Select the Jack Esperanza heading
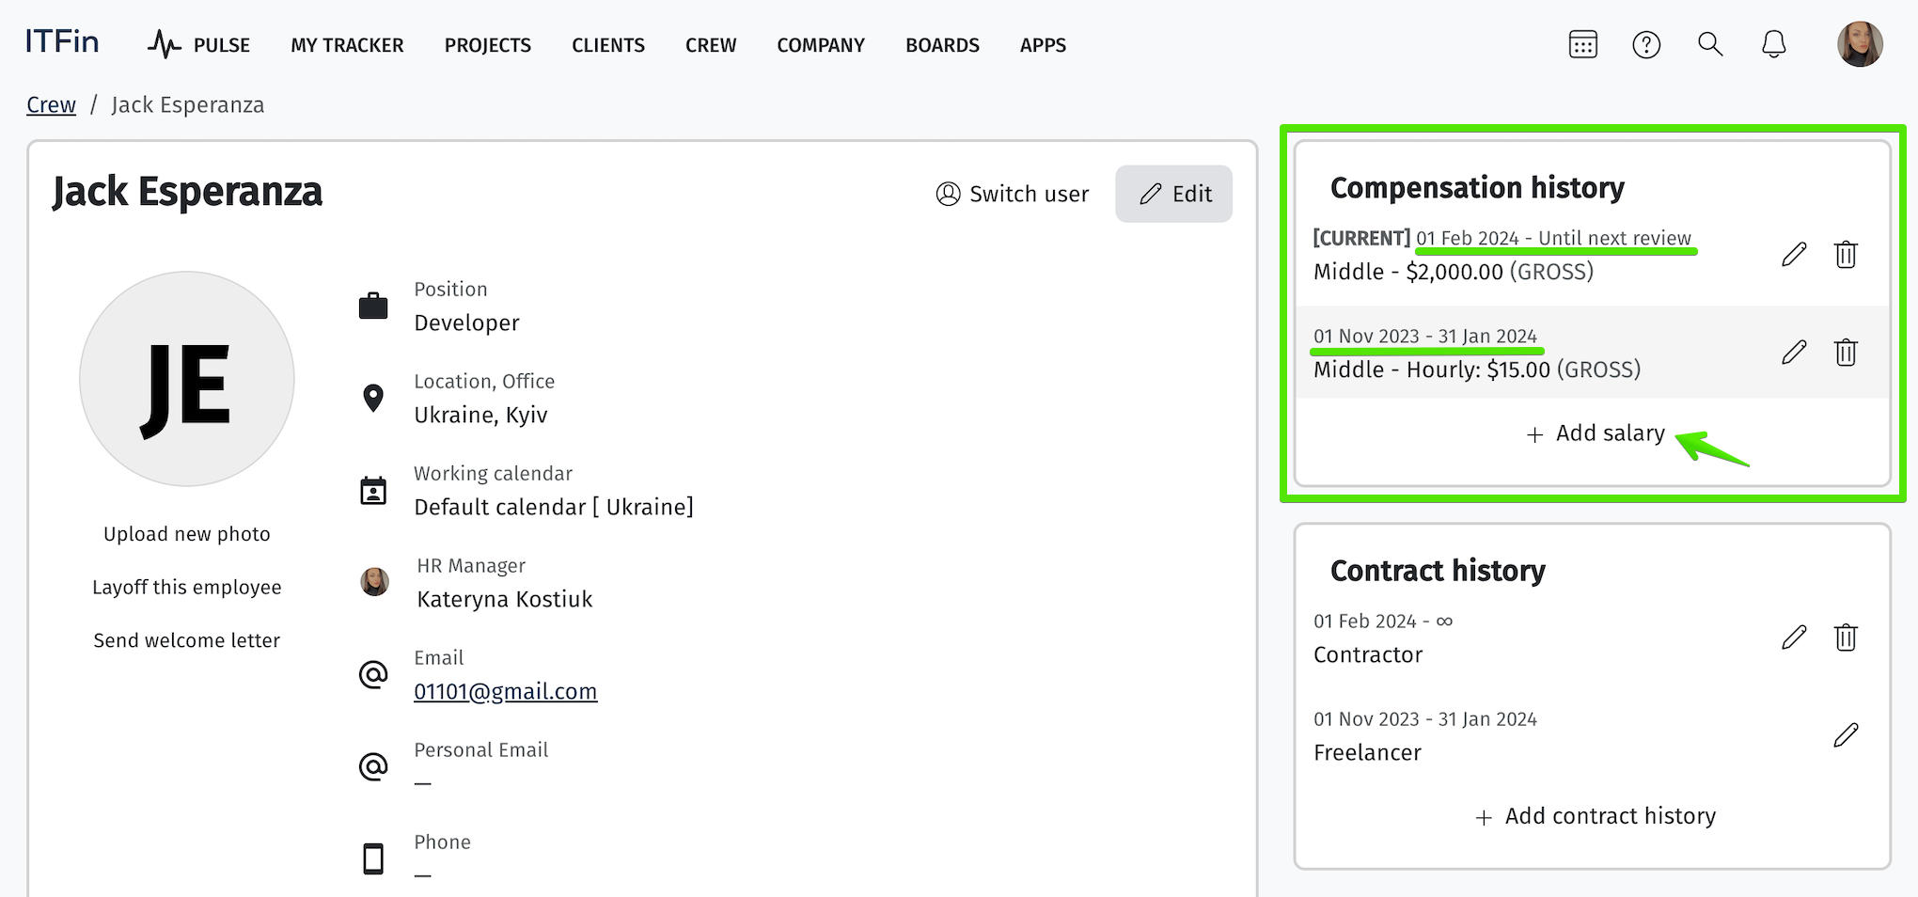The height and width of the screenshot is (897, 1918). [x=187, y=192]
